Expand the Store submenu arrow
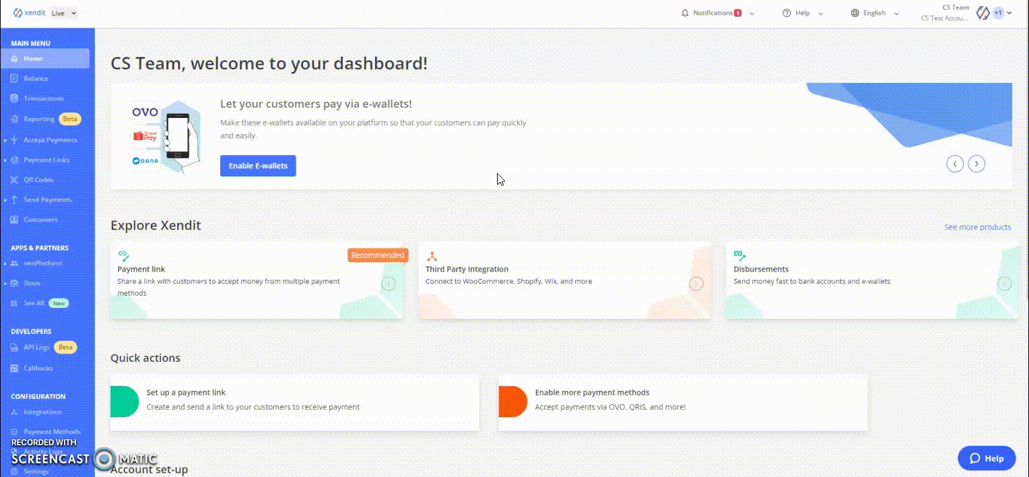 (x=5, y=284)
